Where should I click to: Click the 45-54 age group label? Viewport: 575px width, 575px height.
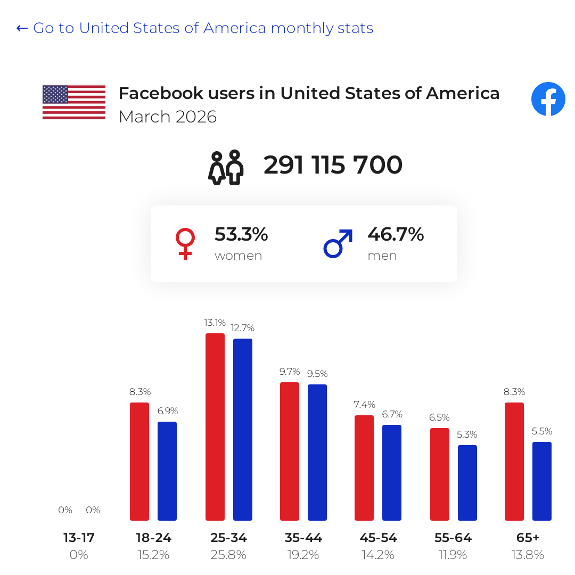[x=378, y=538]
